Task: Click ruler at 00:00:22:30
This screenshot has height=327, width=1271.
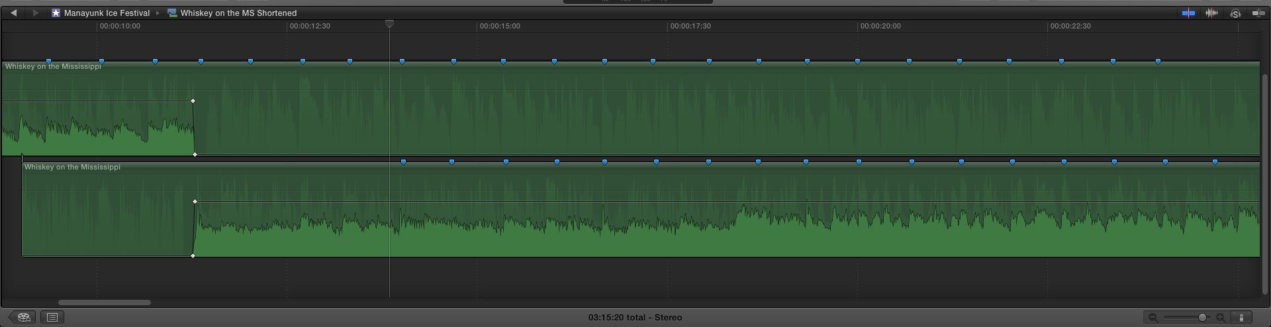Action: click(1070, 26)
